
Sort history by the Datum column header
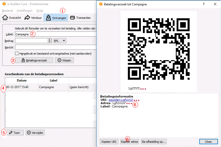22,80
